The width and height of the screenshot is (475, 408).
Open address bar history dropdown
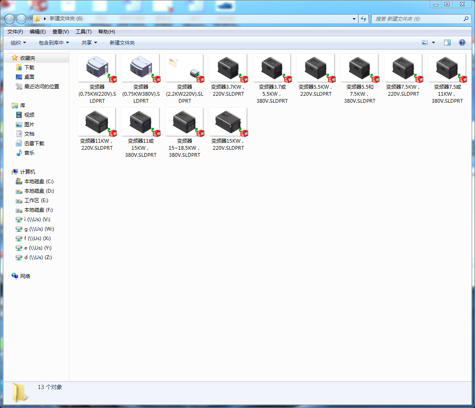click(354, 19)
